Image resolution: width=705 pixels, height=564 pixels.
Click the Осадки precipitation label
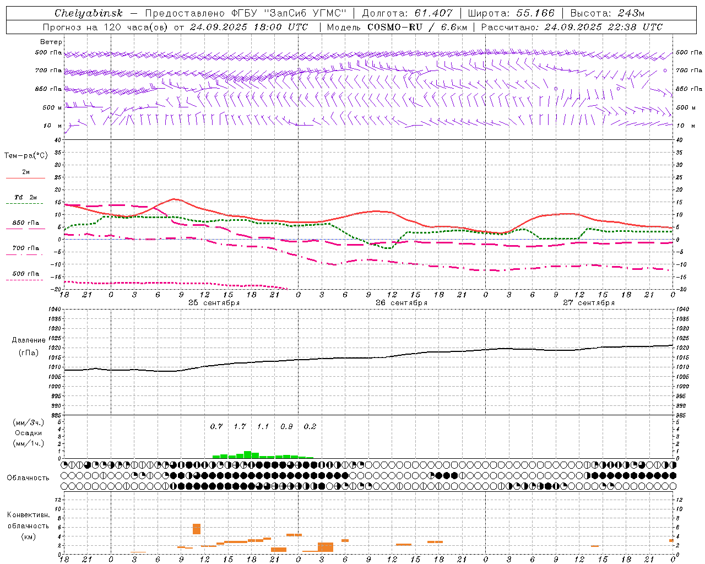tap(28, 433)
